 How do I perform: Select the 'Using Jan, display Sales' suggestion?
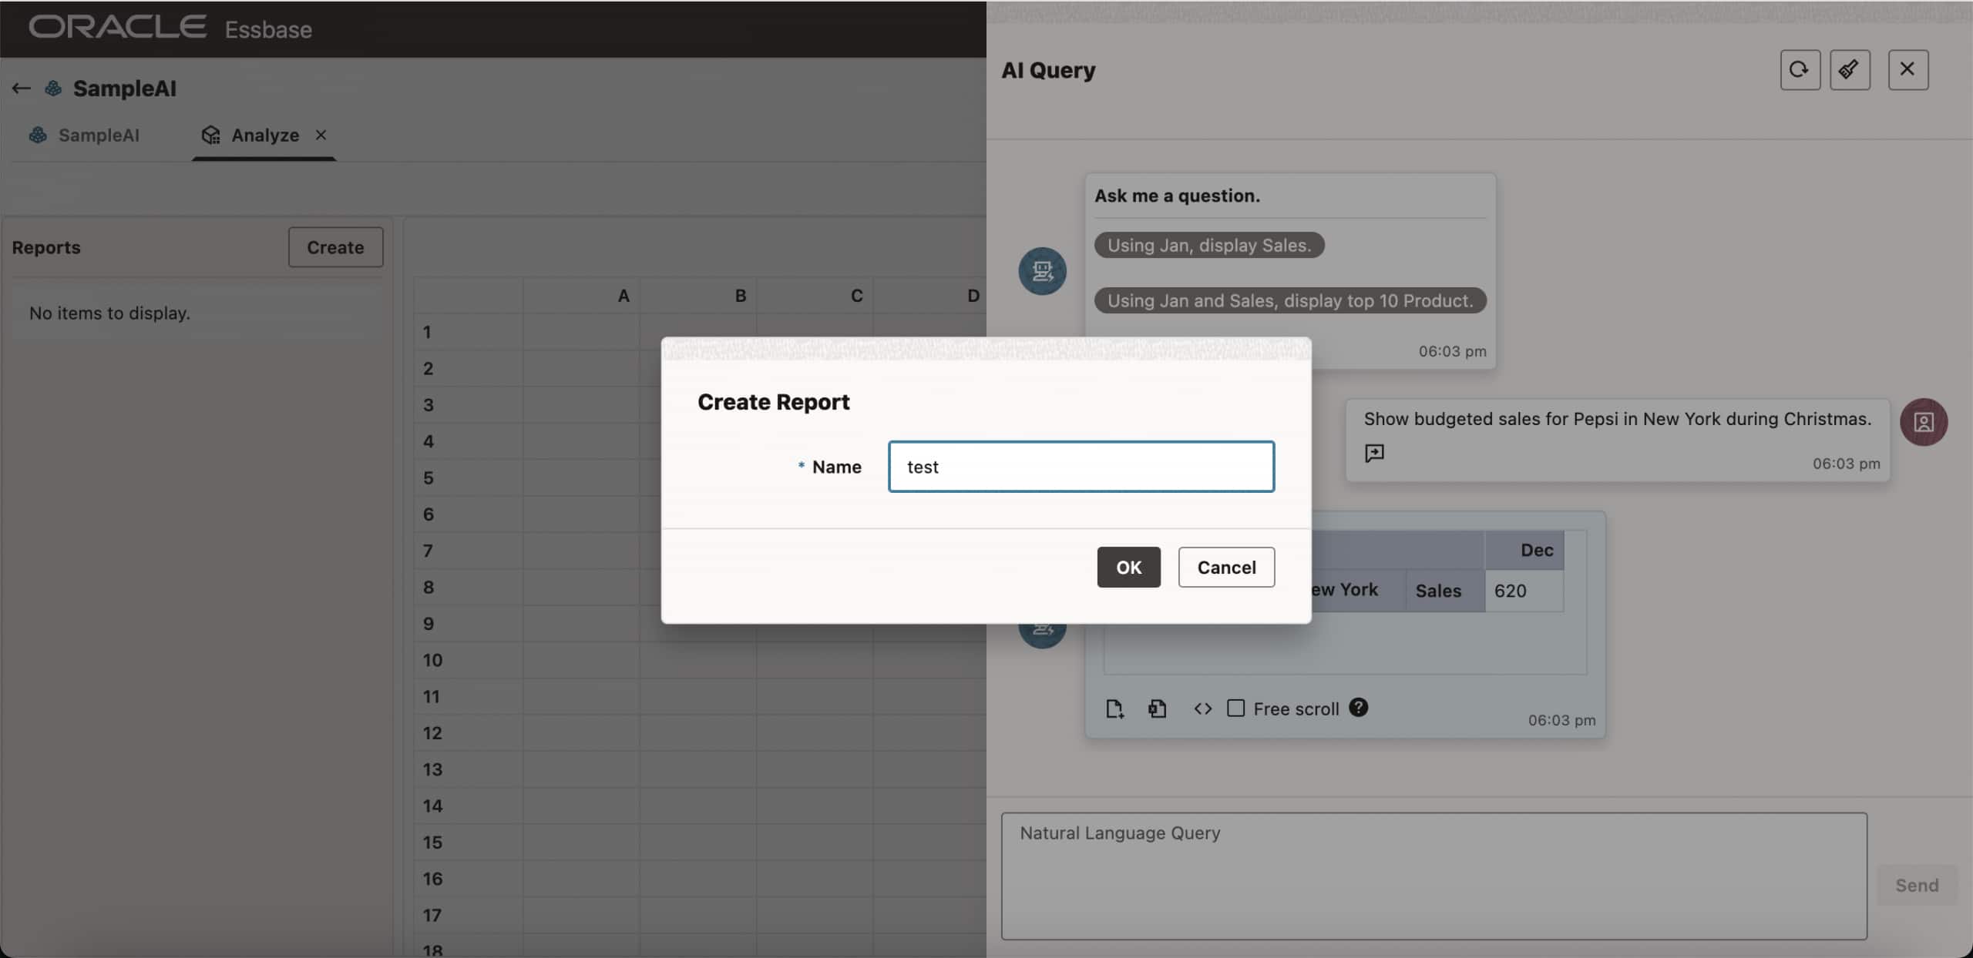coord(1208,245)
